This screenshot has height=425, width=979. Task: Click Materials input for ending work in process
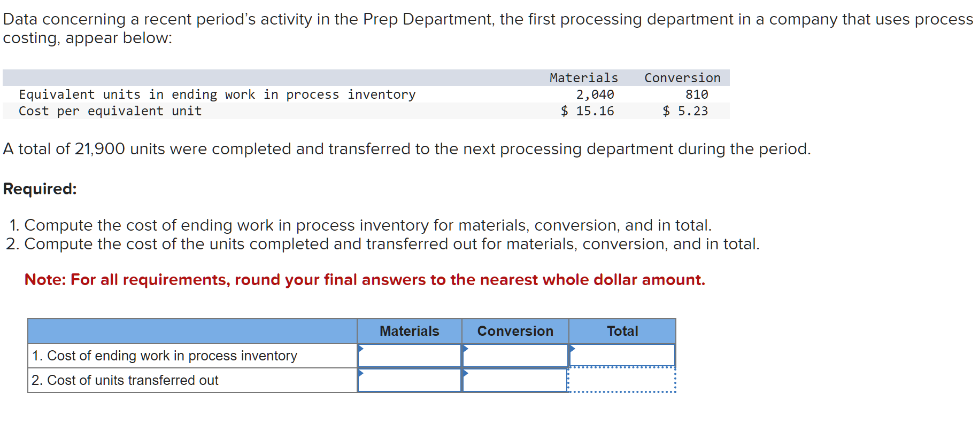click(x=410, y=356)
